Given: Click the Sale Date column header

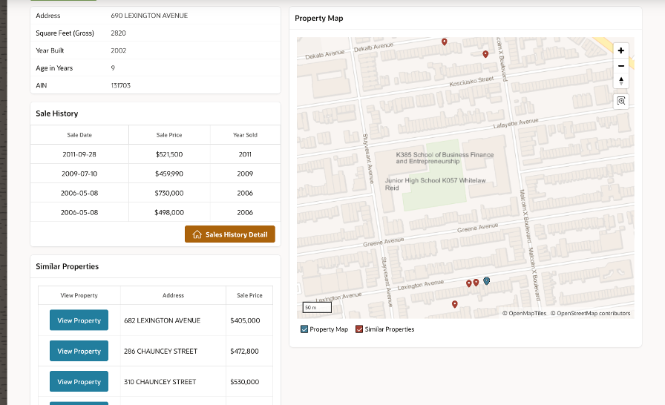Looking at the screenshot, I should (x=79, y=135).
